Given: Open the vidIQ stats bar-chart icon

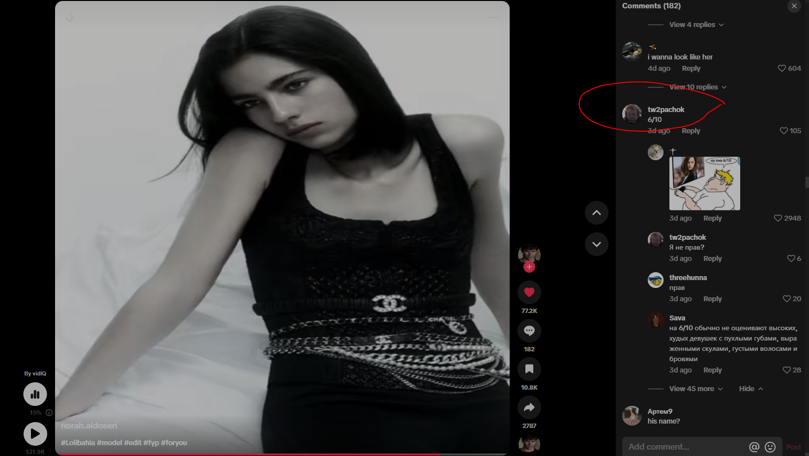Looking at the screenshot, I should pos(35,394).
